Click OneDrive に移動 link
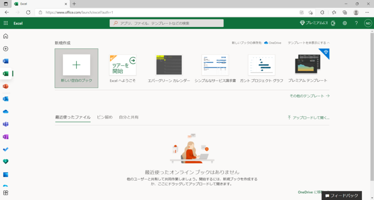The width and height of the screenshot is (374, 200). click(309, 192)
